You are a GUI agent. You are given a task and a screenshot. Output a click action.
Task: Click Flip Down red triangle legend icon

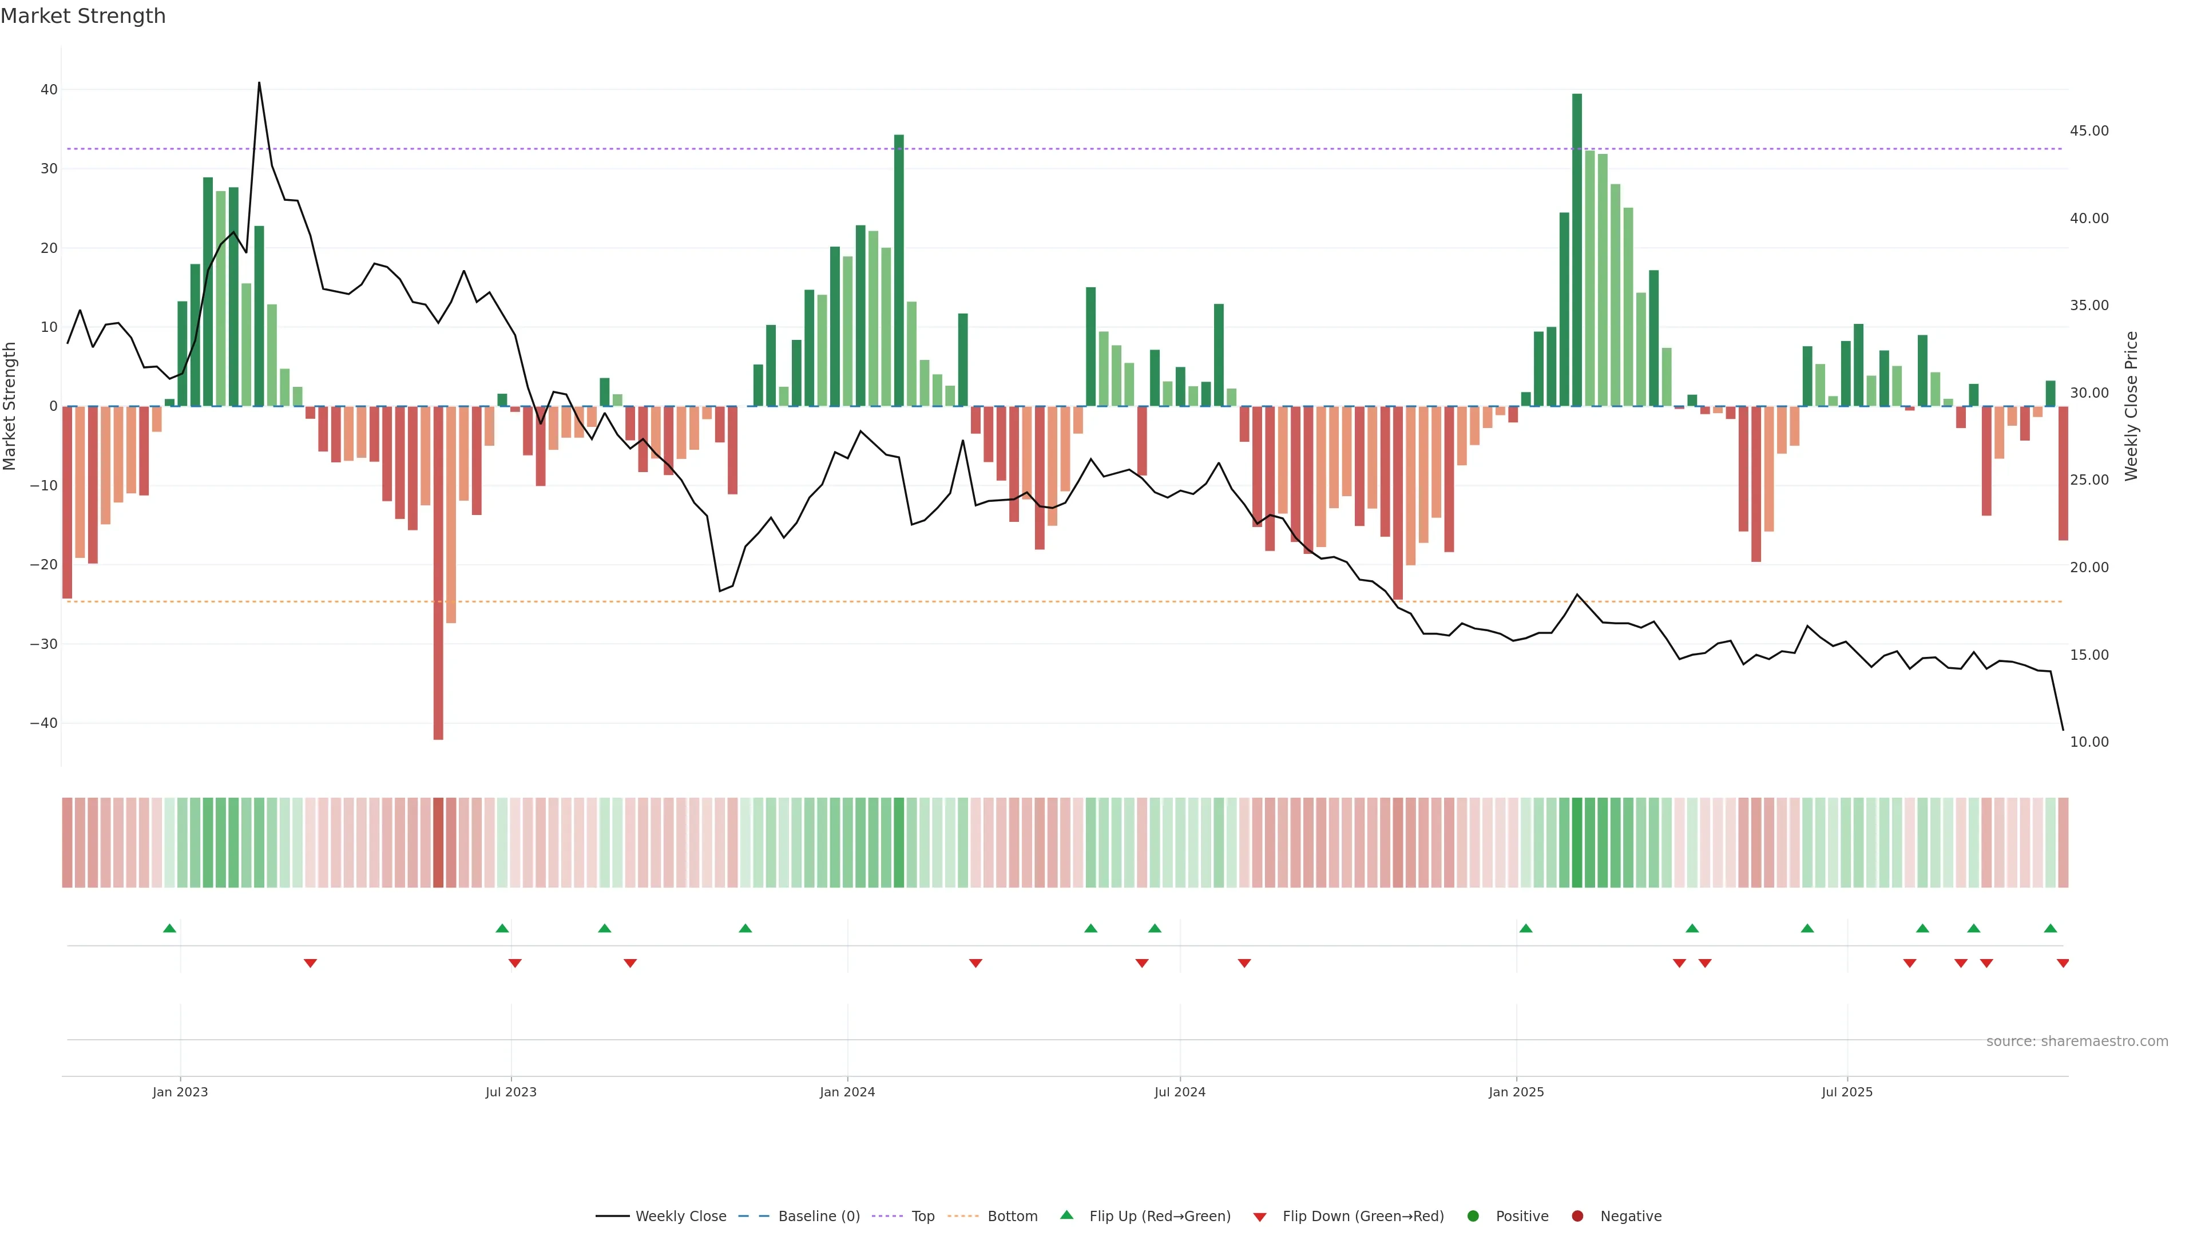coord(1260,1217)
